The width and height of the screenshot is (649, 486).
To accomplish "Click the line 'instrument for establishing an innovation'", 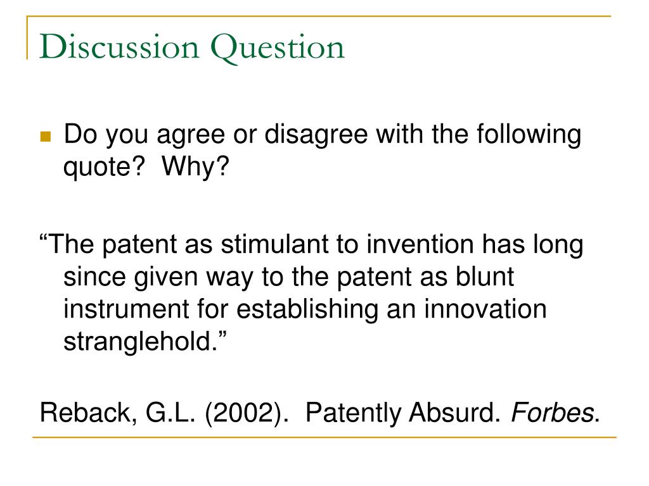I will point(305,309).
